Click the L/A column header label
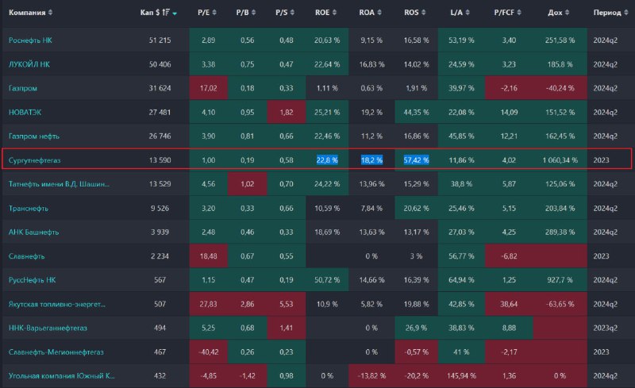This screenshot has height=388, width=635. click(x=456, y=13)
